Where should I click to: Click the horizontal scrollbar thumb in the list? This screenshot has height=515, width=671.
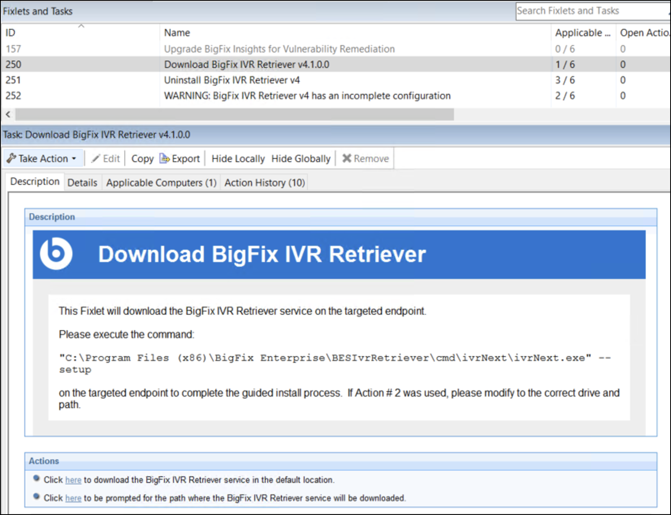[x=235, y=115]
